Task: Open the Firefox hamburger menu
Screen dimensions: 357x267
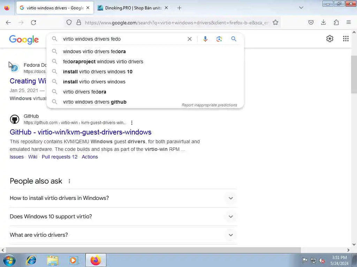Action: pos(349,22)
